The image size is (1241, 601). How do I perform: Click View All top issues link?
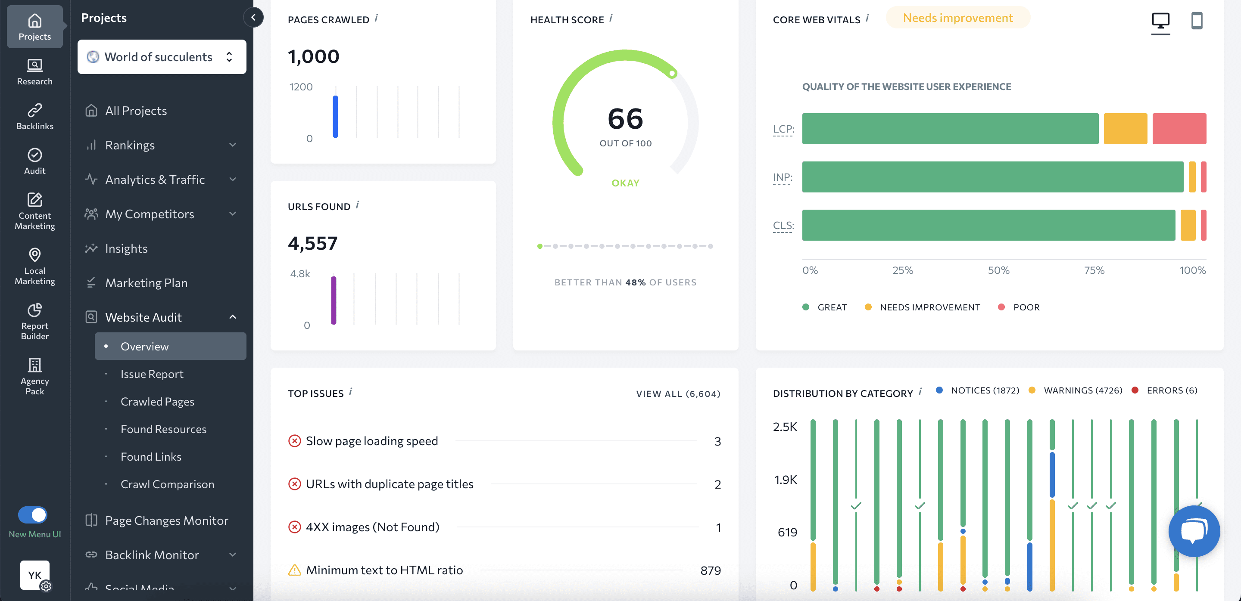tap(677, 393)
